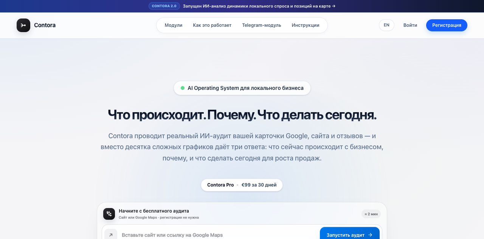The image size is (484, 239).
Task: Go to Telegram-модуль page
Action: [x=262, y=25]
